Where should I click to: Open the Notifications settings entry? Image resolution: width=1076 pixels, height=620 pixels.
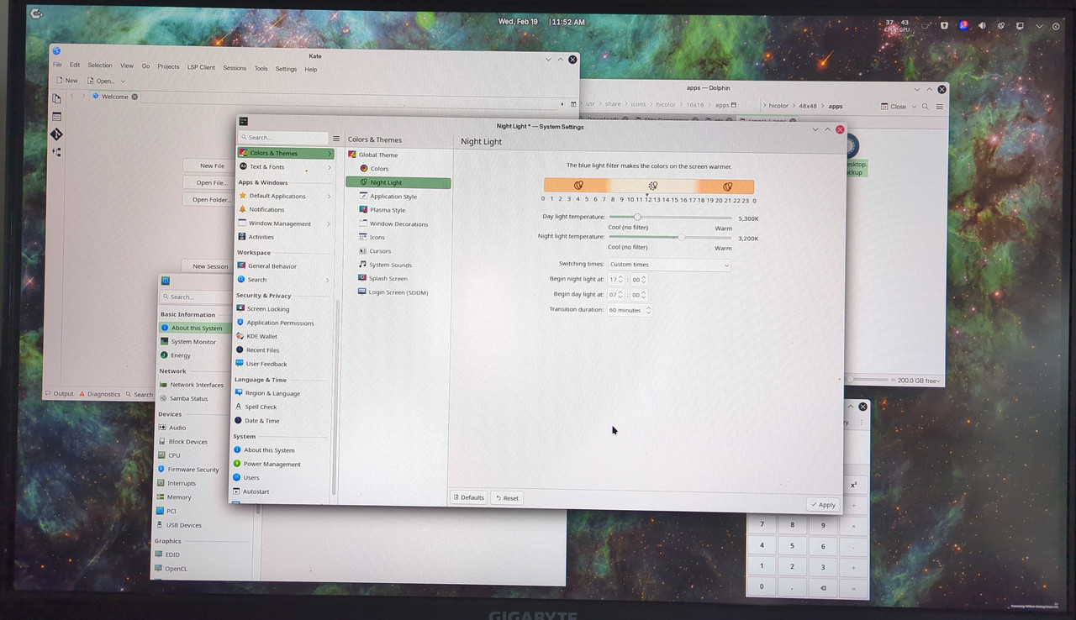285,209
